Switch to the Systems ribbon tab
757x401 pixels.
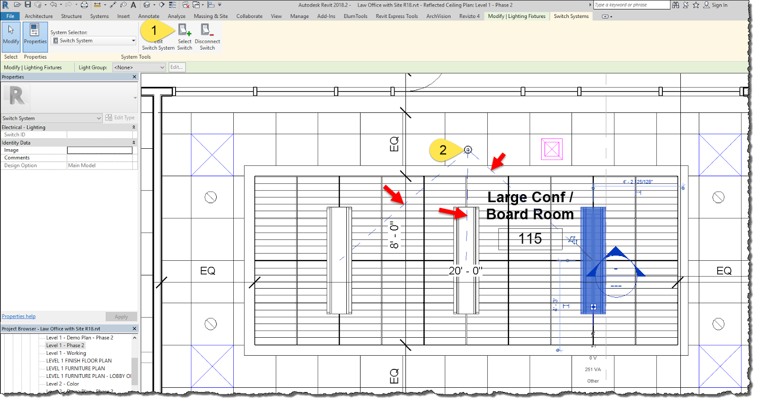[99, 16]
